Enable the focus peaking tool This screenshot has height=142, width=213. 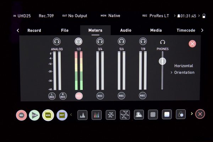138,114
